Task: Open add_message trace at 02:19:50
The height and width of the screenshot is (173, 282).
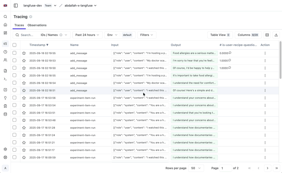Action: click(79, 68)
